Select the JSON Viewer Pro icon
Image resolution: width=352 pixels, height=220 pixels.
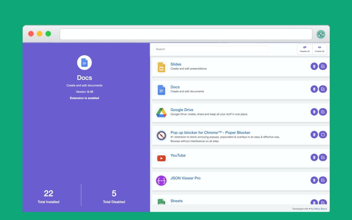(x=161, y=181)
